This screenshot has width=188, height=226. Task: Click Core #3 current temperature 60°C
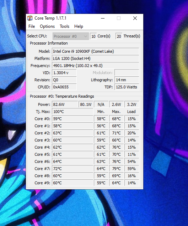point(72,140)
